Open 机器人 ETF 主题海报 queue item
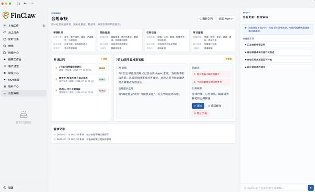Viewport: 315px width, 192px height. [81, 91]
